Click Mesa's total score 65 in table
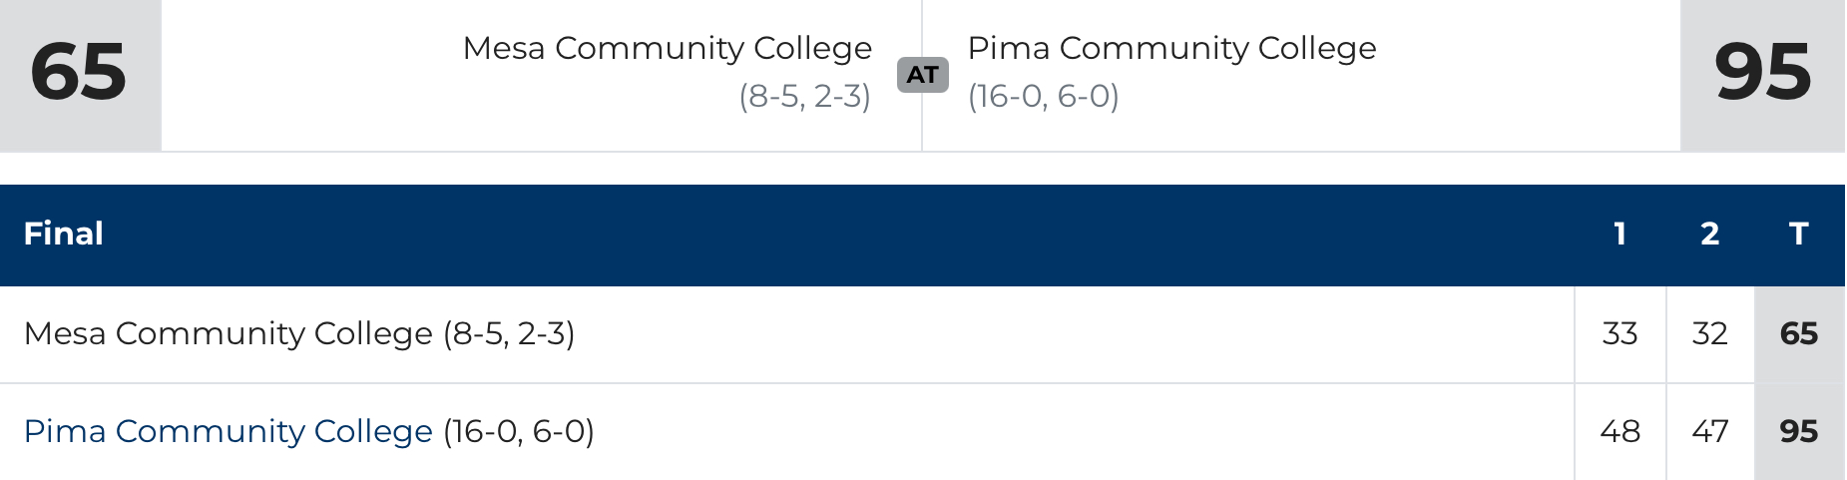The width and height of the screenshot is (1847, 480). [1798, 333]
